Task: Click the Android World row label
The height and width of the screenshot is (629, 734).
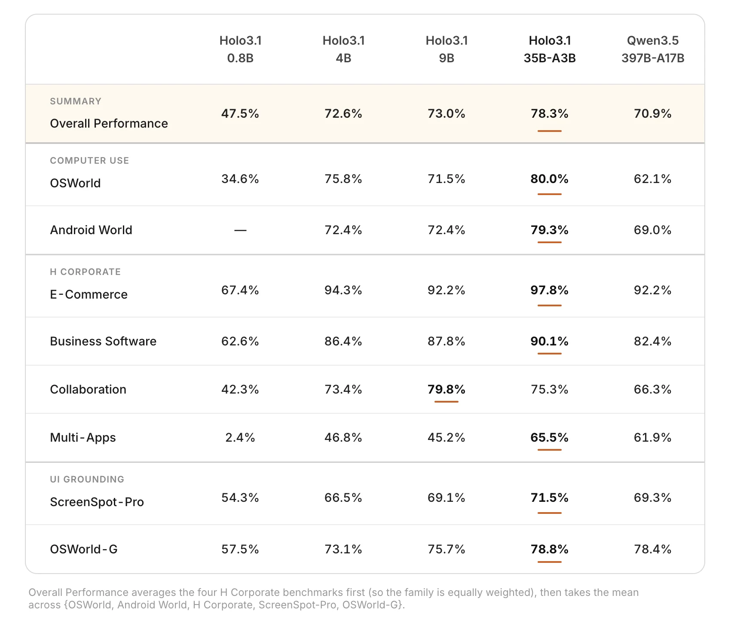Action: (91, 230)
